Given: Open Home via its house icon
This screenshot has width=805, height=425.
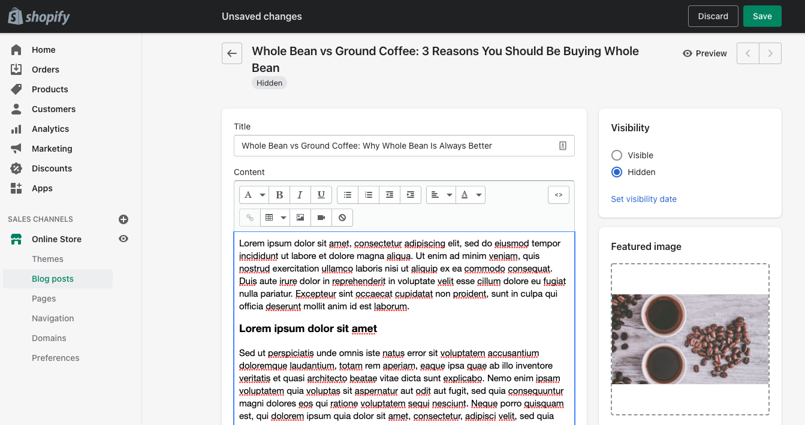Looking at the screenshot, I should pyautogui.click(x=16, y=50).
